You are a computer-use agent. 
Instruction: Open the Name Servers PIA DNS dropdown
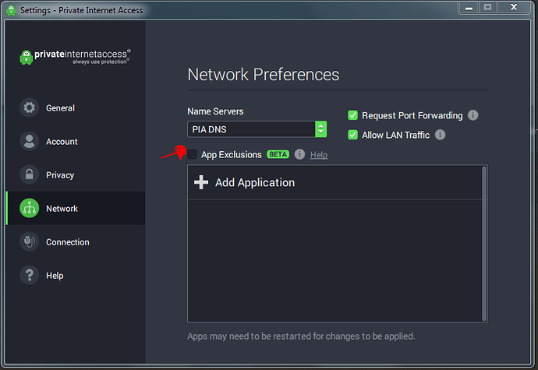pos(257,129)
